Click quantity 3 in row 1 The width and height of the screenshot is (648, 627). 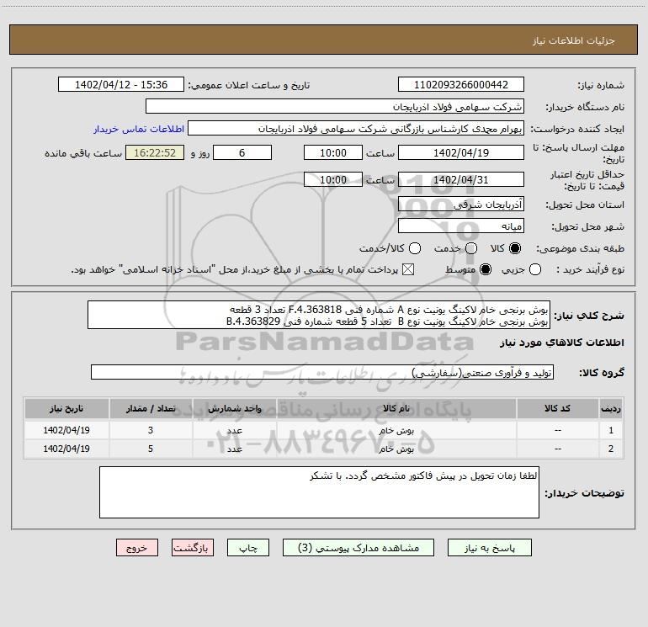pos(151,430)
